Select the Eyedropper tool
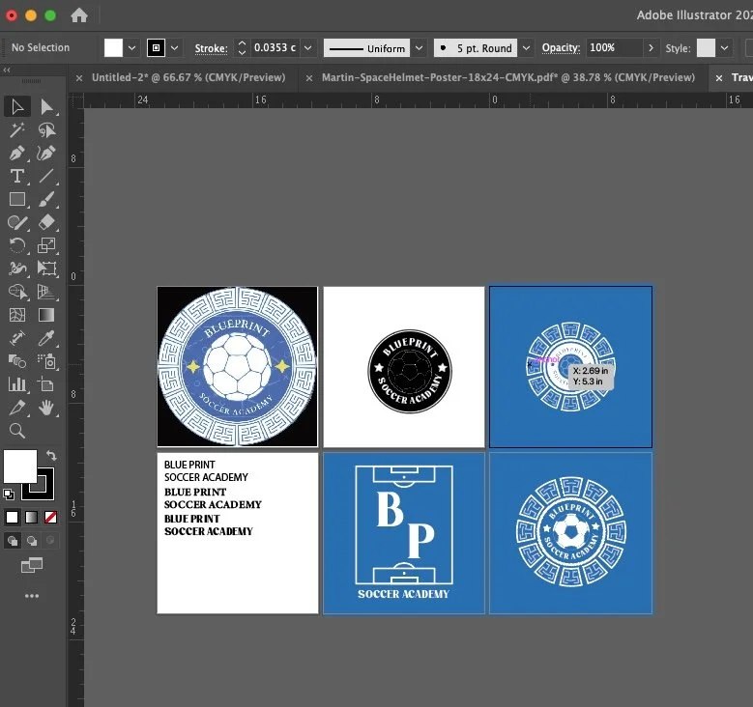 [x=46, y=338]
